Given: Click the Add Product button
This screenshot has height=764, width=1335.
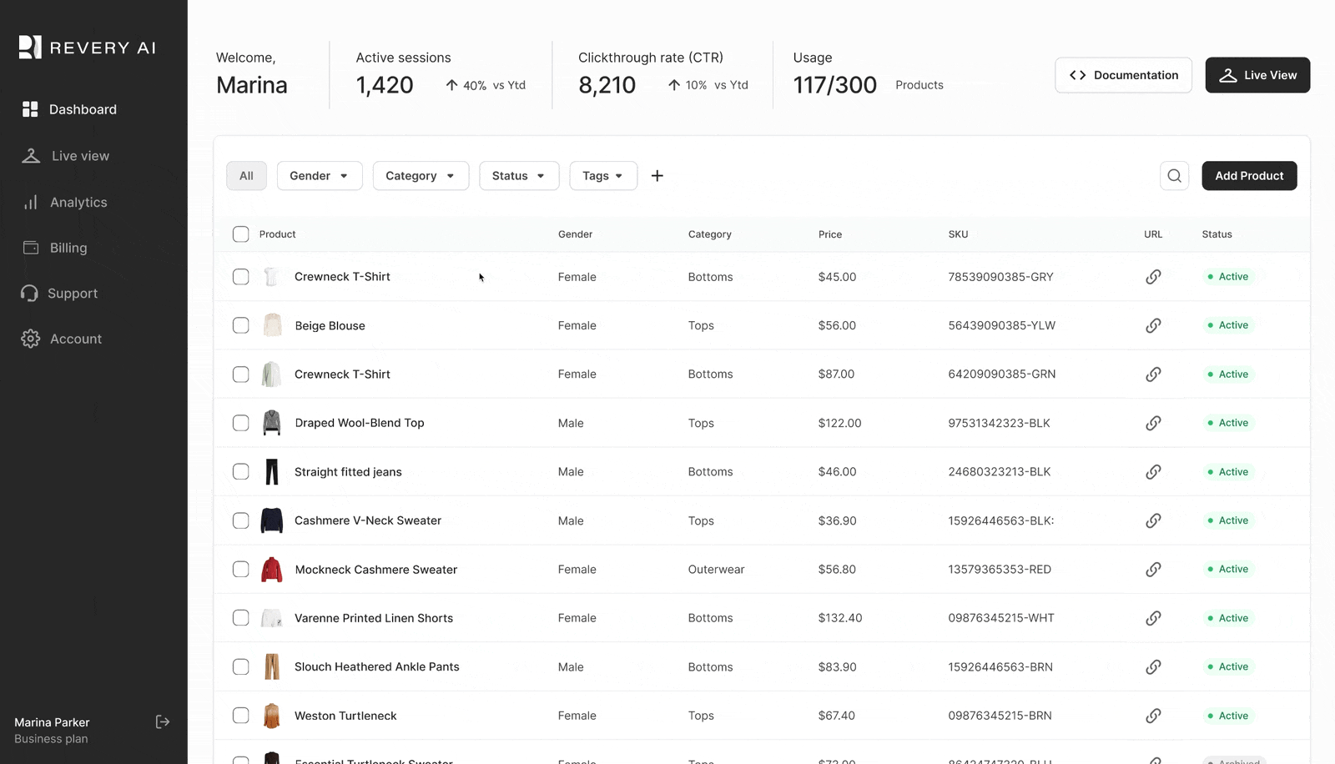Looking at the screenshot, I should (x=1249, y=176).
